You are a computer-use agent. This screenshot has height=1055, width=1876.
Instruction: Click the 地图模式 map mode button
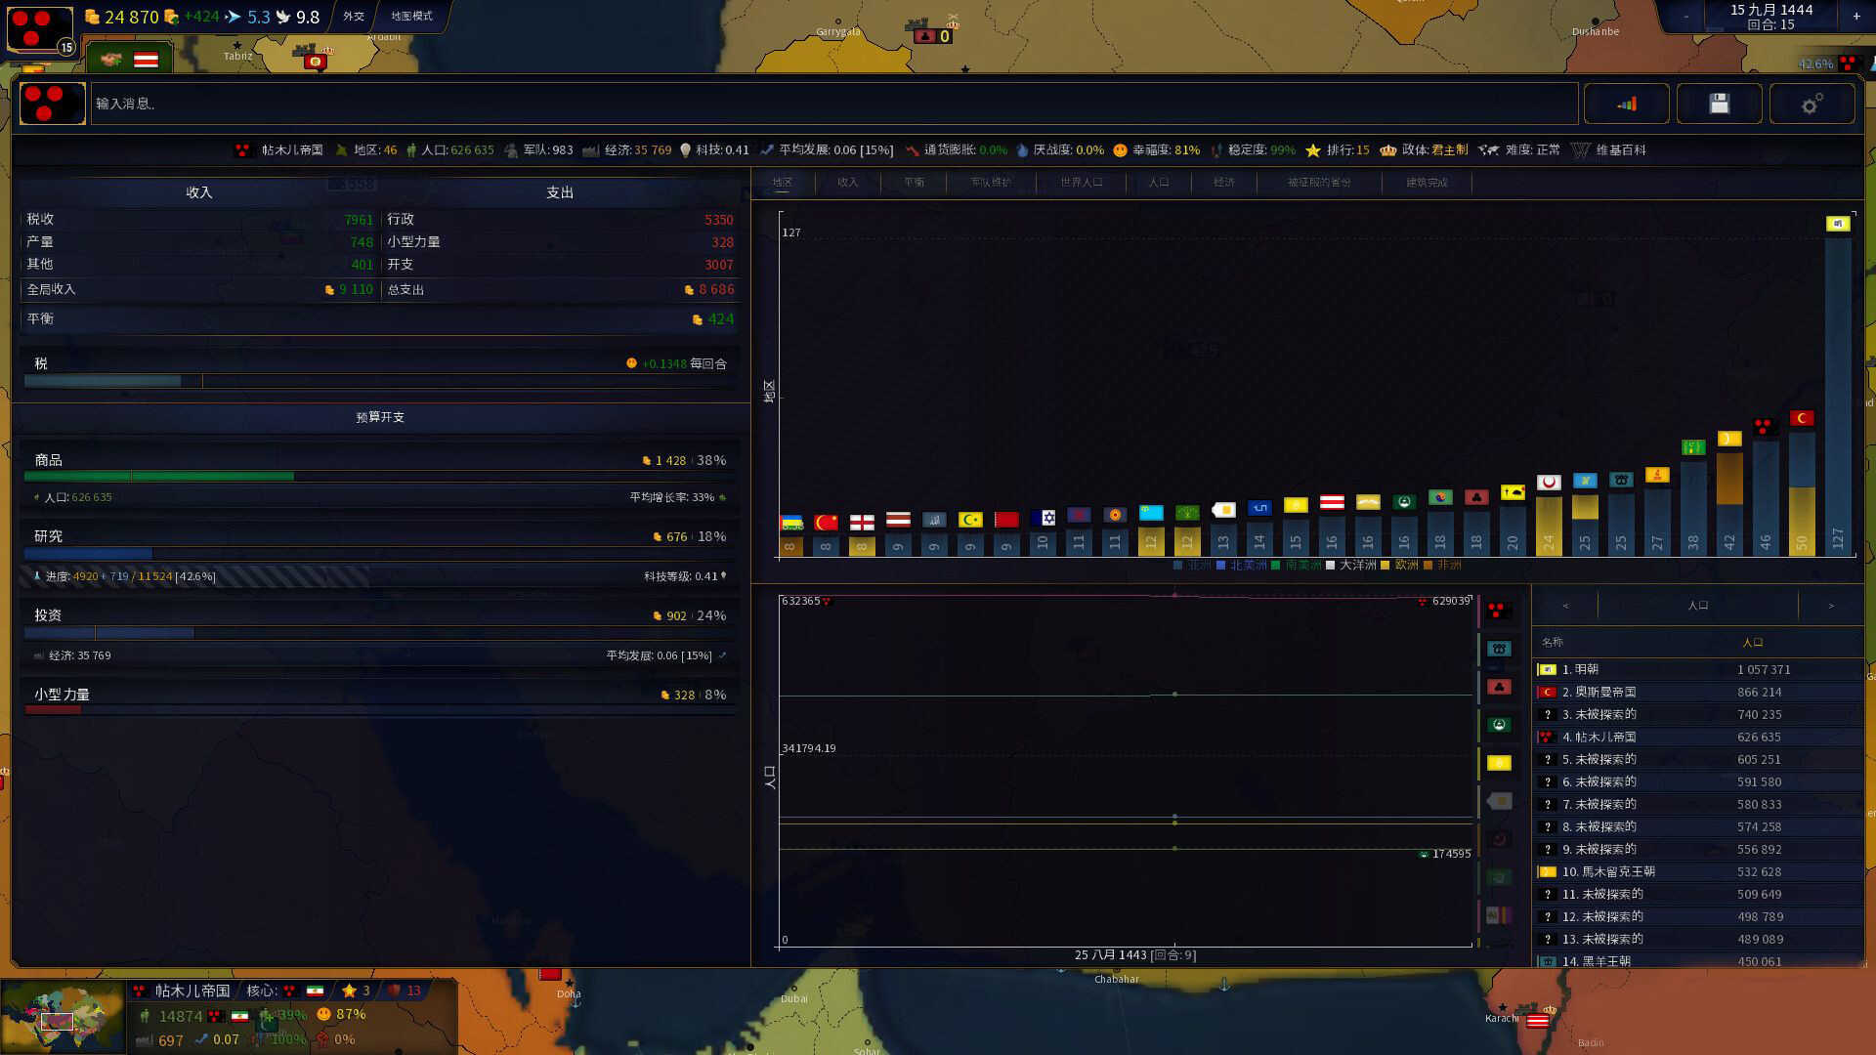411,17
